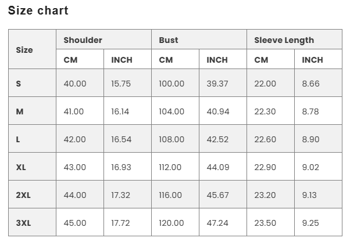350x245 pixels.
Task: Select the 2XL size row label
Action: tap(23, 195)
